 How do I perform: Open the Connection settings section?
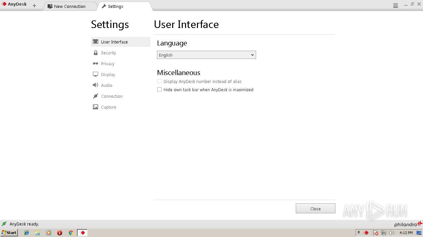click(x=120, y=96)
